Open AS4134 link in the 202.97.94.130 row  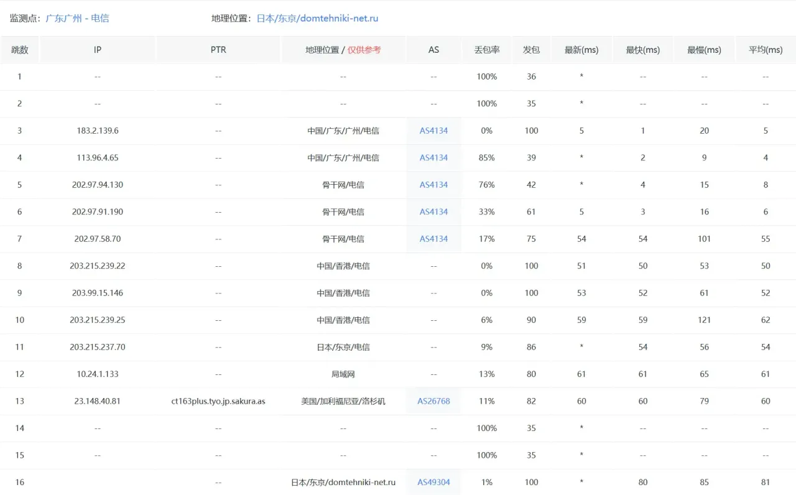coord(433,185)
